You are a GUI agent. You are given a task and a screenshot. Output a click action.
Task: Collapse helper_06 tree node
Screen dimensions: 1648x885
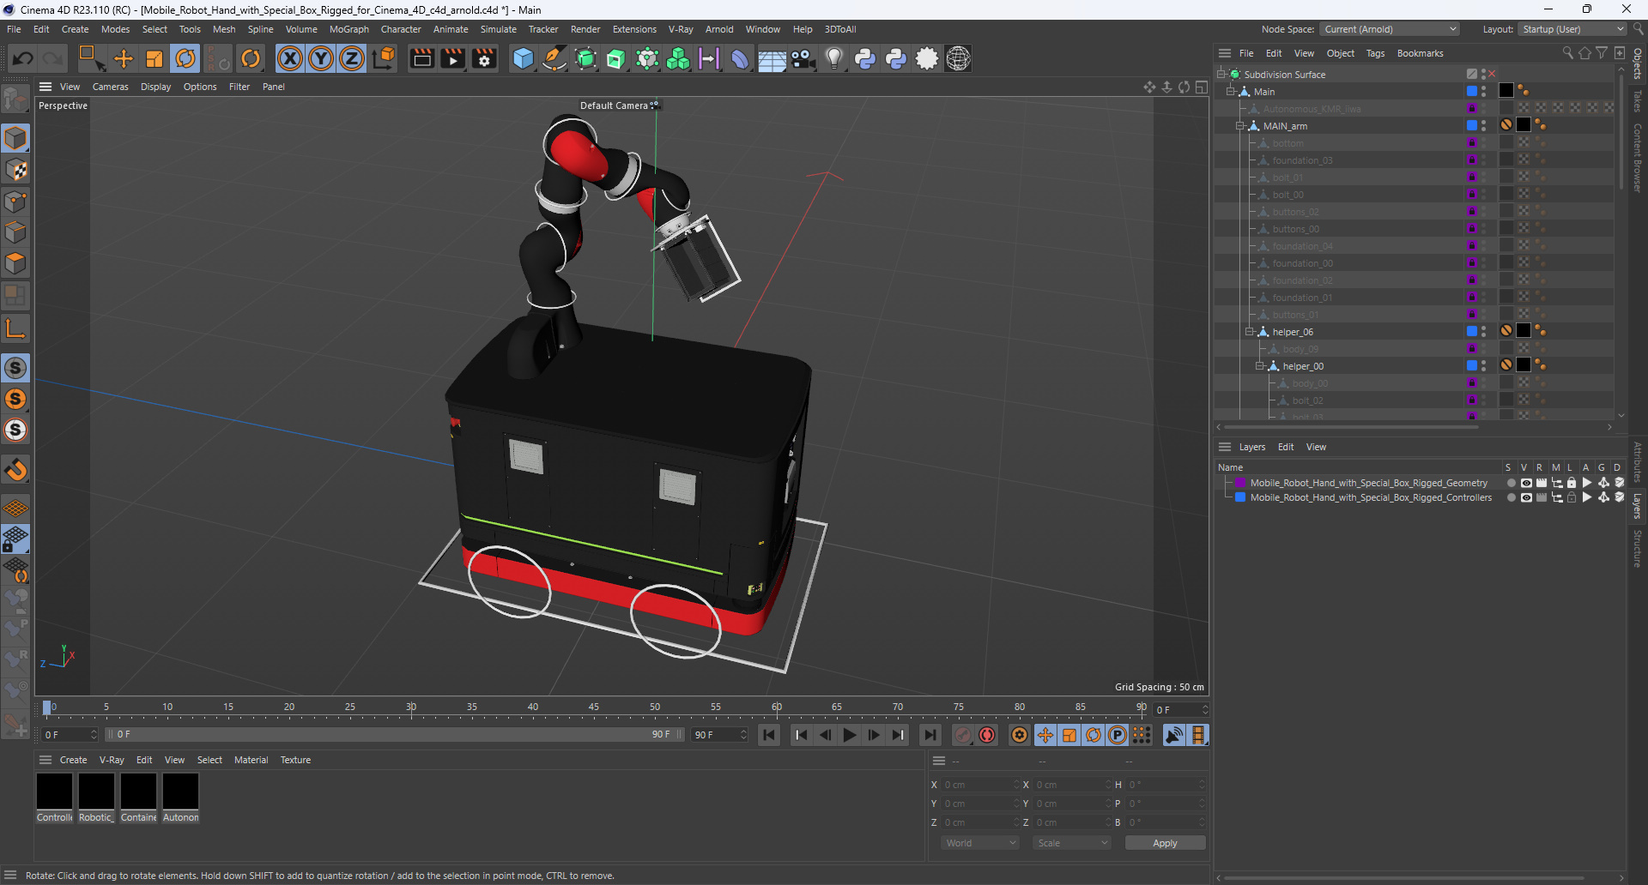point(1250,332)
